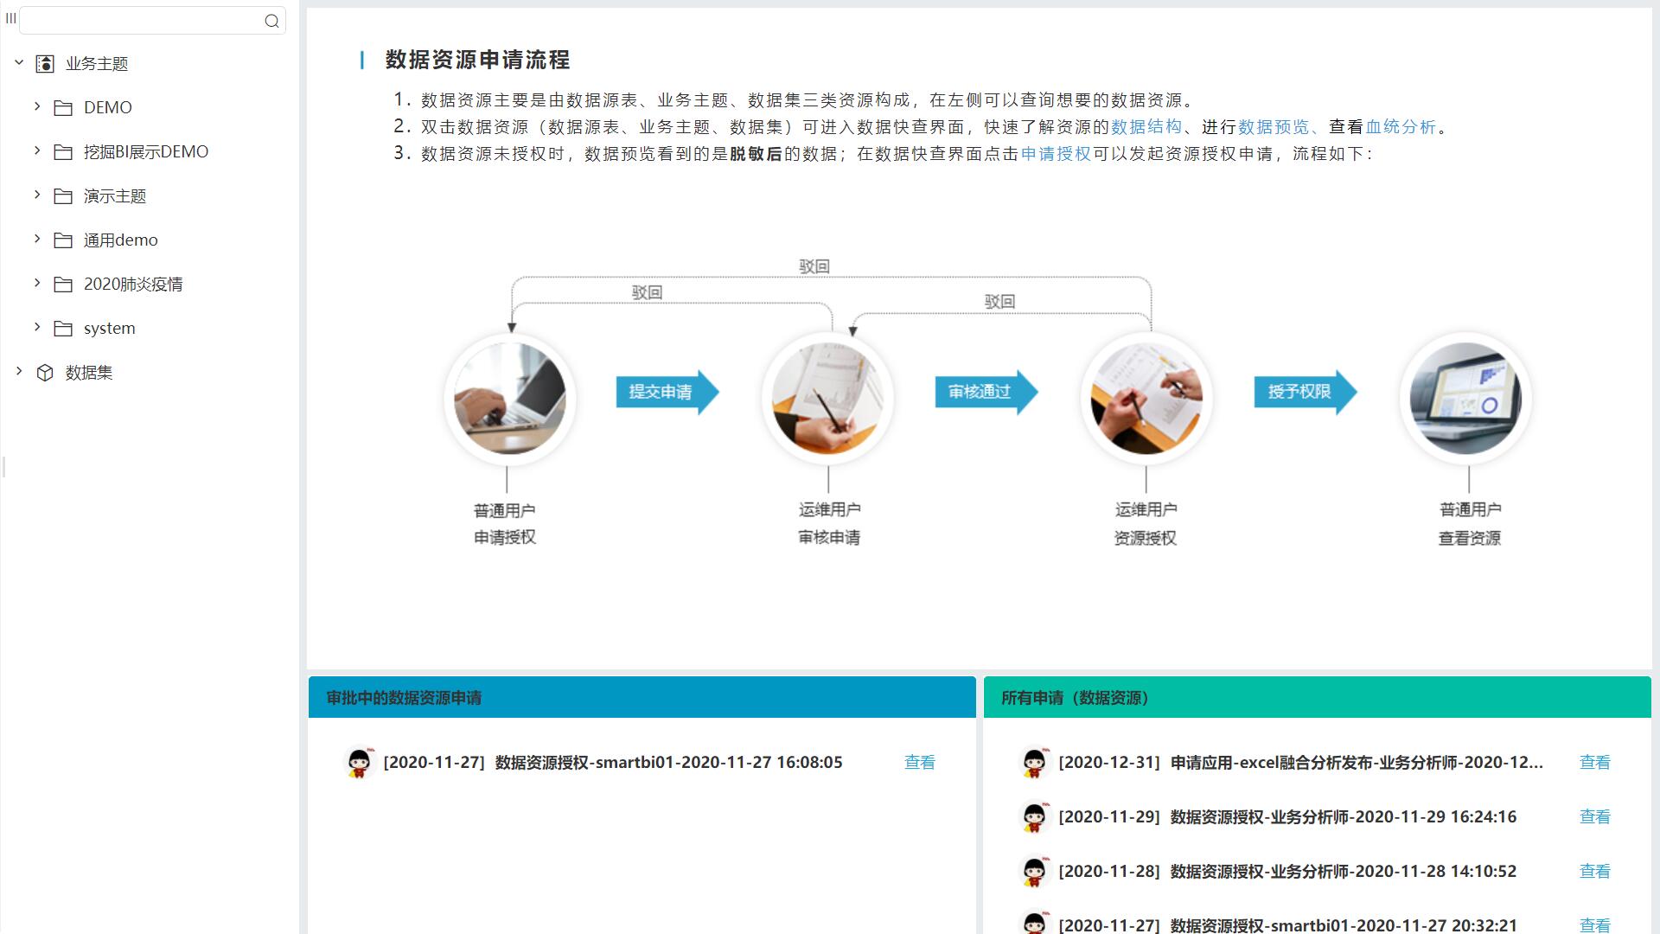Click the 所有申请（数据资源） panel header

(x=1318, y=697)
